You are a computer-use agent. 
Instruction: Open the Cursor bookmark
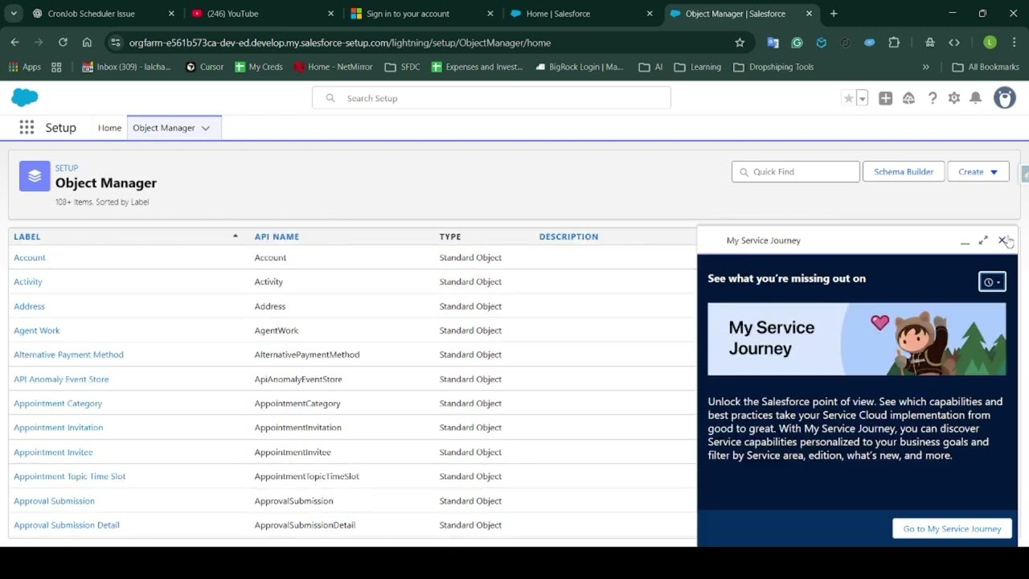tap(204, 67)
